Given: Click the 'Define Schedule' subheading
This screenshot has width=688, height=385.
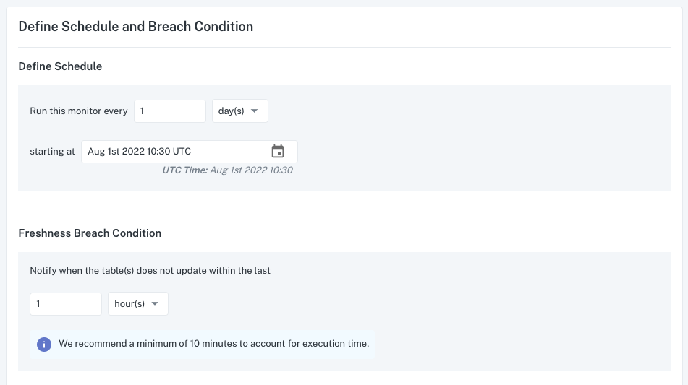Looking at the screenshot, I should (x=60, y=66).
